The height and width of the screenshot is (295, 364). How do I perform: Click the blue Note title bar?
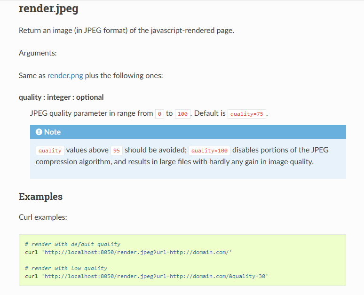tap(188, 132)
